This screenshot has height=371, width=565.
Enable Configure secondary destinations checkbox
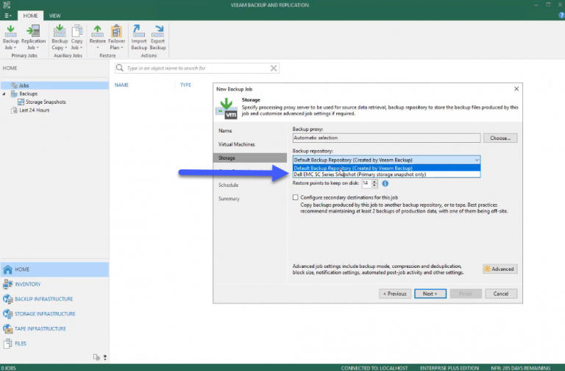[296, 197]
